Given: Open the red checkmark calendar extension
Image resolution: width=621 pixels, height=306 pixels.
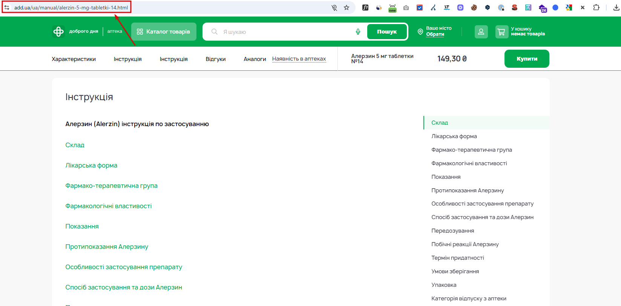Looking at the screenshot, I should pyautogui.click(x=420, y=8).
